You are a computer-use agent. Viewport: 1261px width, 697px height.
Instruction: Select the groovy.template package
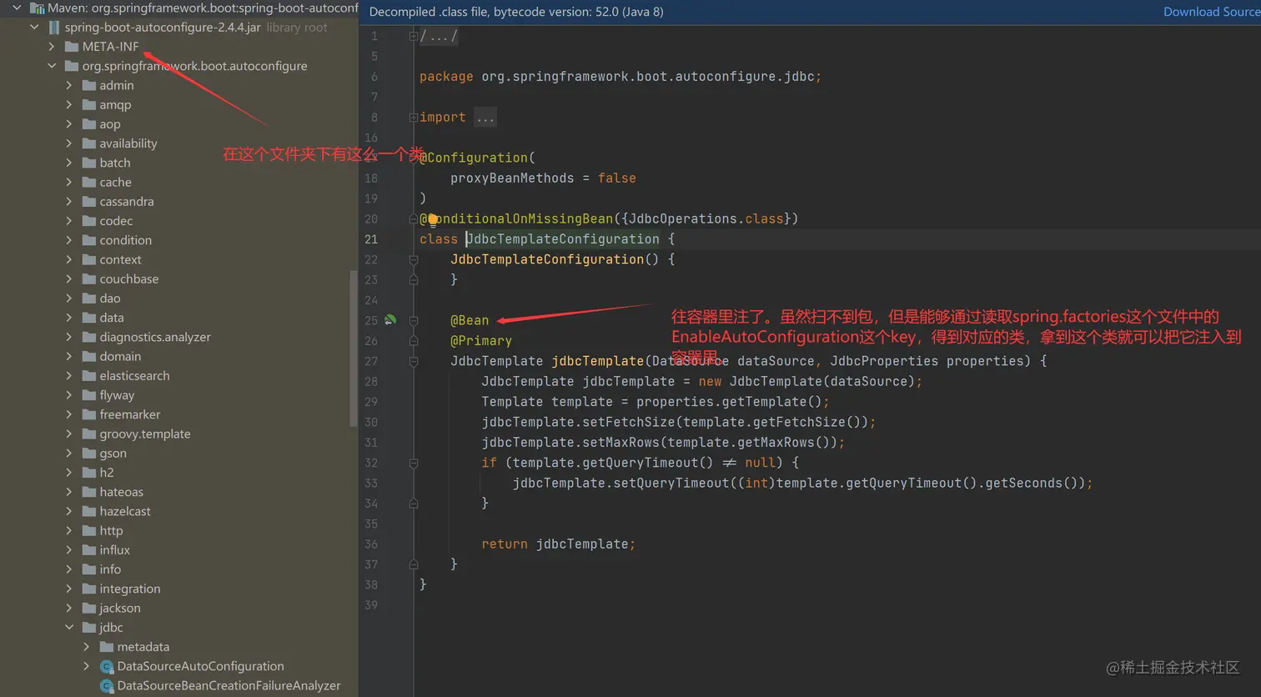pyautogui.click(x=144, y=434)
